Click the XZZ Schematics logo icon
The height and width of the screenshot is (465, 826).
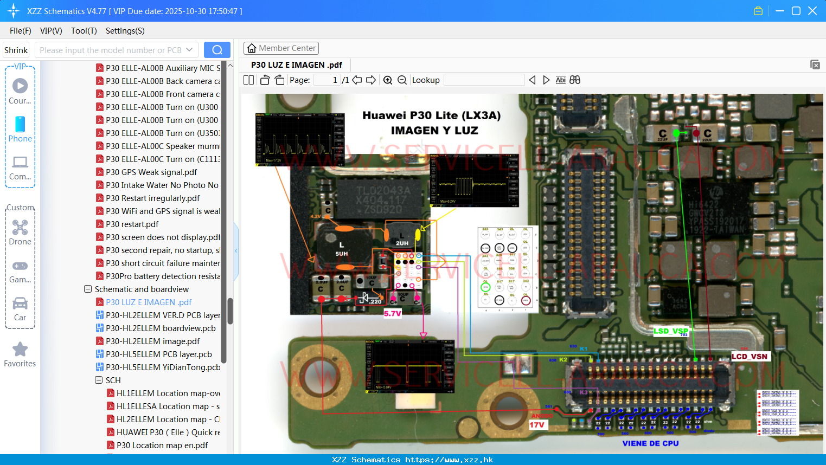(14, 11)
